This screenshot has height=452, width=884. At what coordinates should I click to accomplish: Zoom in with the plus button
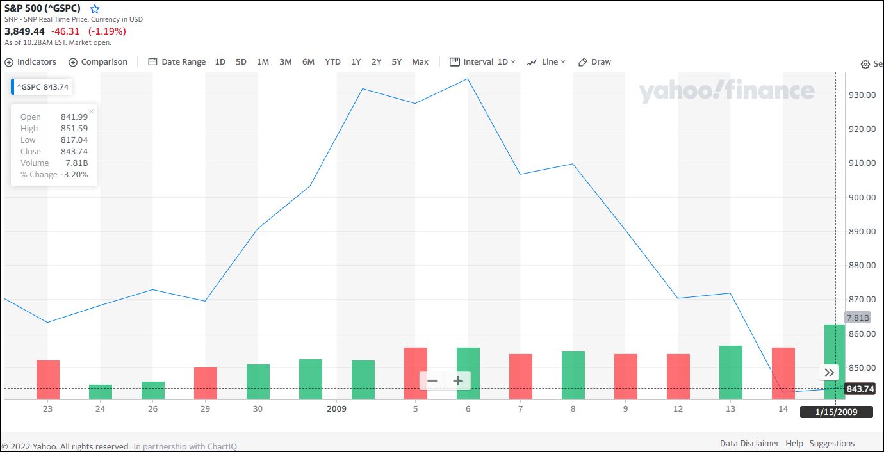pos(458,381)
